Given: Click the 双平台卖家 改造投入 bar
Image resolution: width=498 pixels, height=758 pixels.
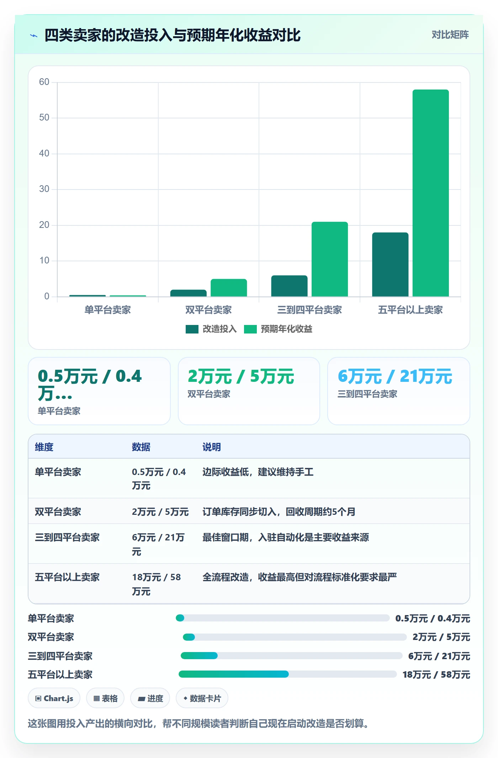Looking at the screenshot, I should pos(188,293).
